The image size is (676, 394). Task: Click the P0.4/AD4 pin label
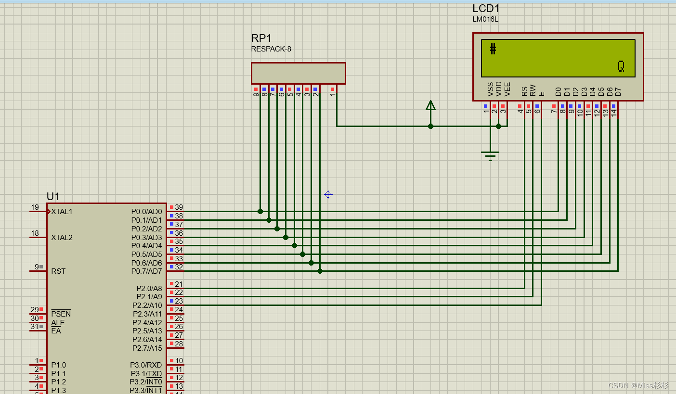click(x=147, y=246)
